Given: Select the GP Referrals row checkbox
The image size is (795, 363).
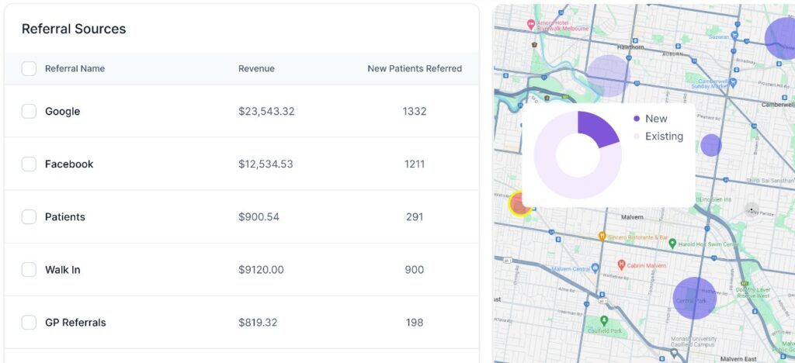Looking at the screenshot, I should pos(29,322).
